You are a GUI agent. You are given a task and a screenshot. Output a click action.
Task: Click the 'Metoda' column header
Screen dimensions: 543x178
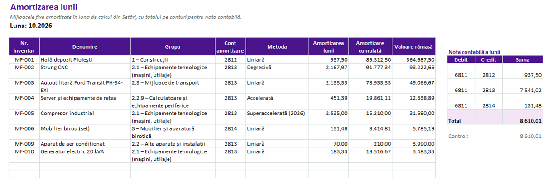click(277, 47)
